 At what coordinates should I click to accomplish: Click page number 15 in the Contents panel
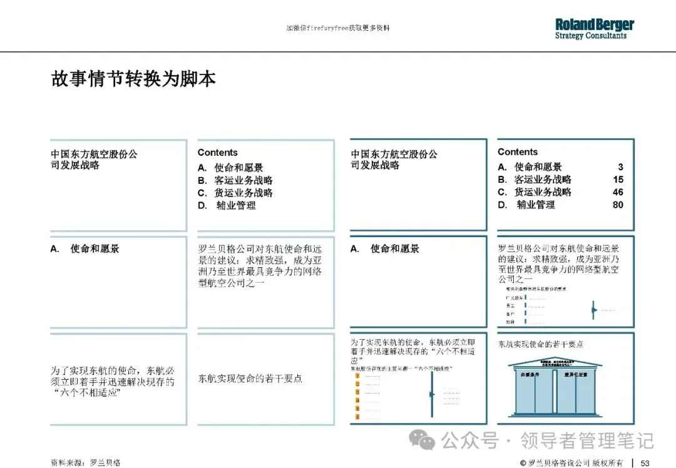[618, 180]
